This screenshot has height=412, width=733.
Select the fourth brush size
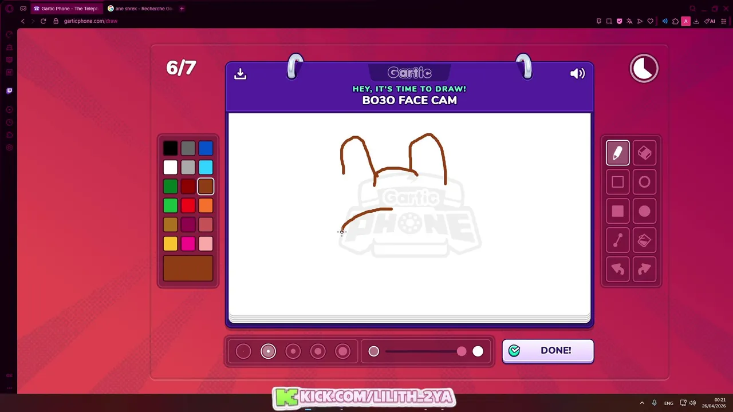pyautogui.click(x=318, y=351)
